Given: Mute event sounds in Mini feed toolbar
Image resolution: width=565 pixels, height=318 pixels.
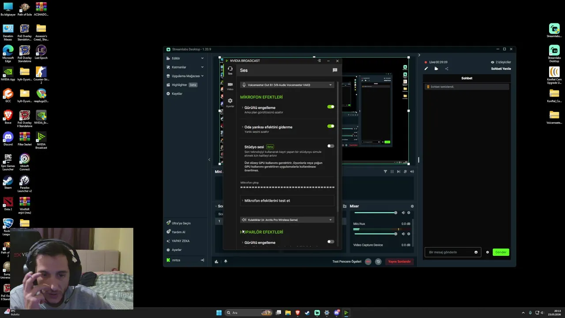Looking at the screenshot, I should click(412, 171).
